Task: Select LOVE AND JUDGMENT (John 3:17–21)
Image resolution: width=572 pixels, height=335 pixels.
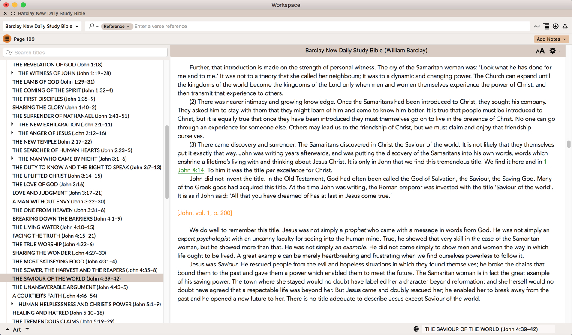Action: [57, 193]
